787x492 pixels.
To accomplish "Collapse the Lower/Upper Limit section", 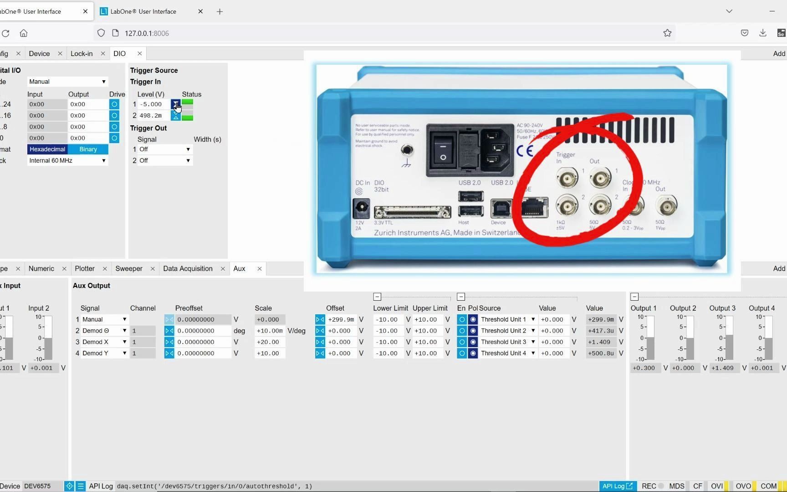I will (x=377, y=297).
